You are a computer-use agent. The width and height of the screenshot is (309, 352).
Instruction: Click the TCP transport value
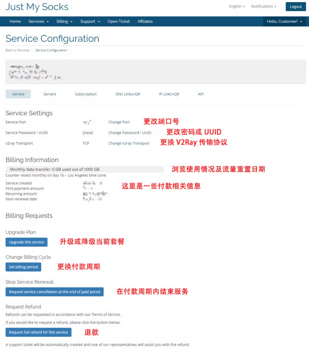click(86, 143)
